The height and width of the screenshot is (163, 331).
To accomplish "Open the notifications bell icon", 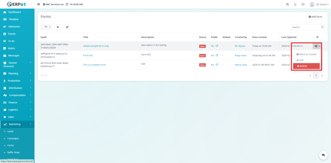I will tap(295, 5).
